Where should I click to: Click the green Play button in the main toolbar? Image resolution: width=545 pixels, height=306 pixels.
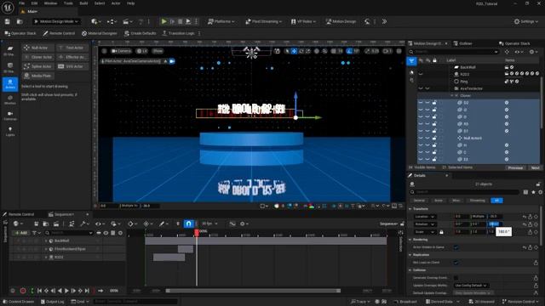click(164, 21)
